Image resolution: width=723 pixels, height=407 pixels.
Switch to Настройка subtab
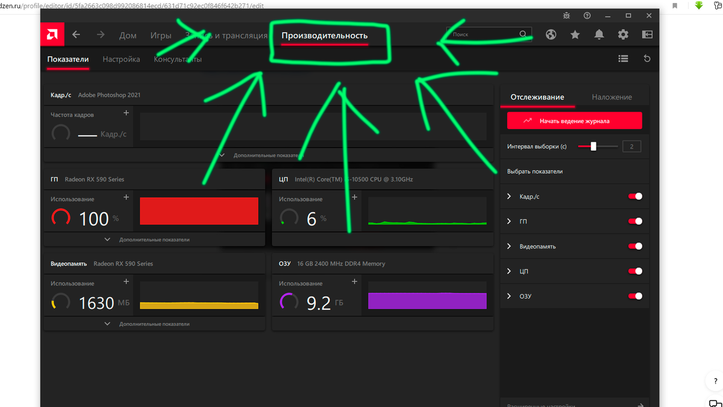tap(121, 59)
